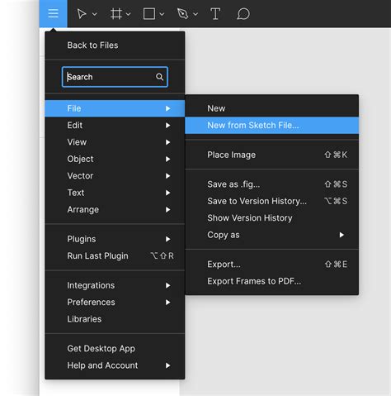Choose Export… in File submenu
The height and width of the screenshot is (396, 391).
(271, 265)
